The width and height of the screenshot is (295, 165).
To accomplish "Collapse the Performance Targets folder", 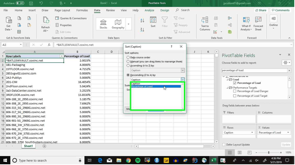I will click(227, 88).
